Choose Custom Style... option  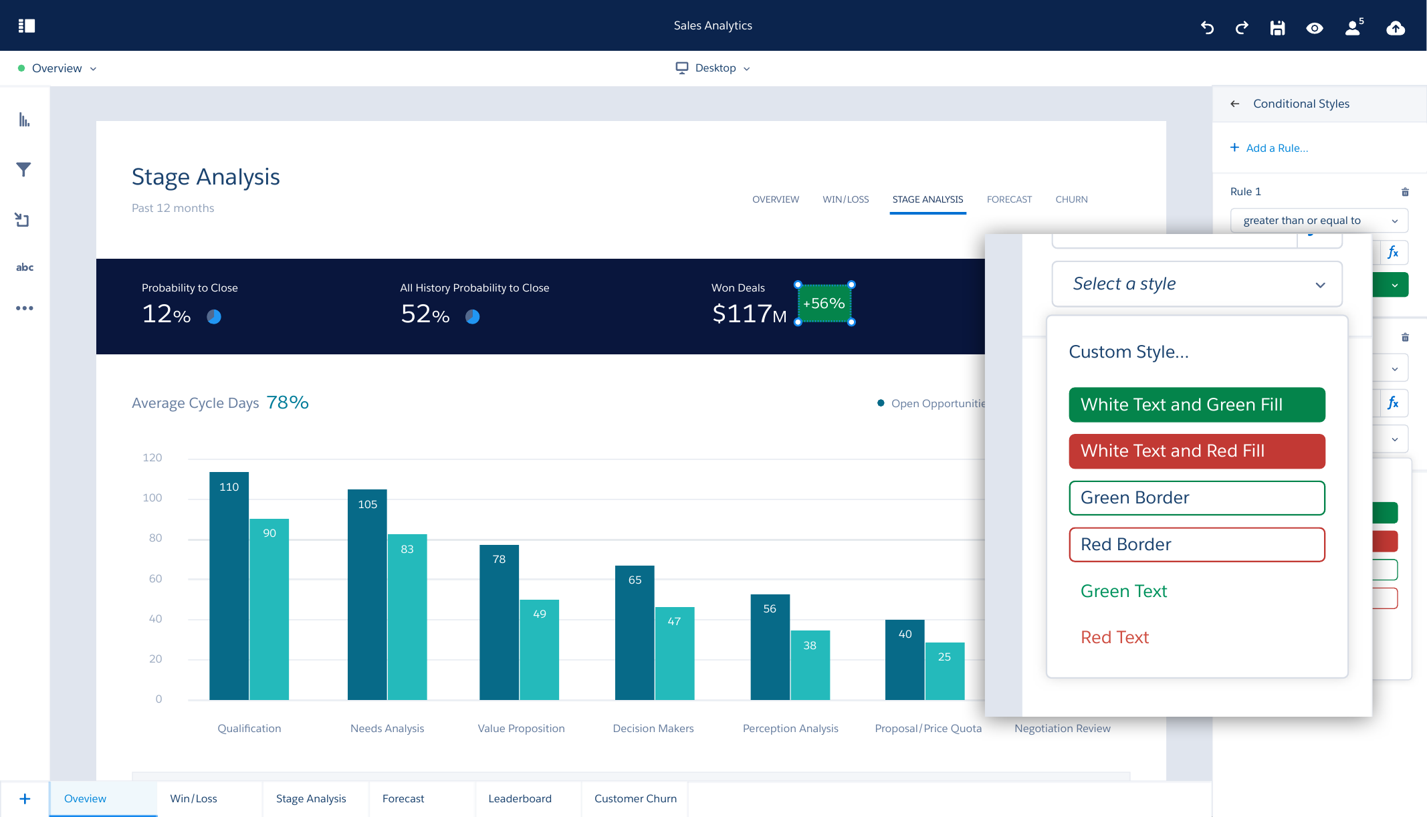[1129, 352]
